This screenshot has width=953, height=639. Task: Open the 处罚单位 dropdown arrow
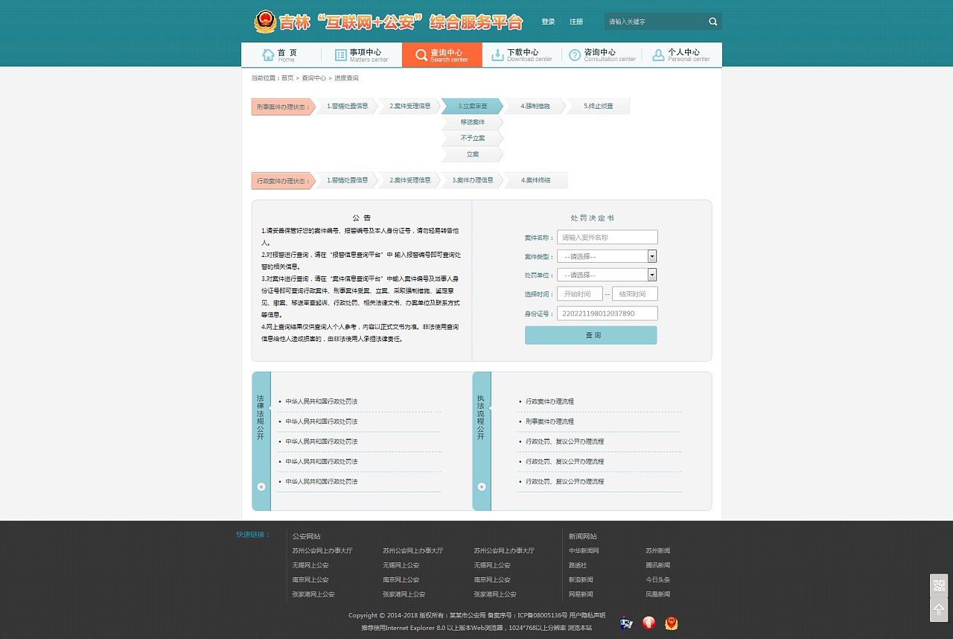coord(652,275)
